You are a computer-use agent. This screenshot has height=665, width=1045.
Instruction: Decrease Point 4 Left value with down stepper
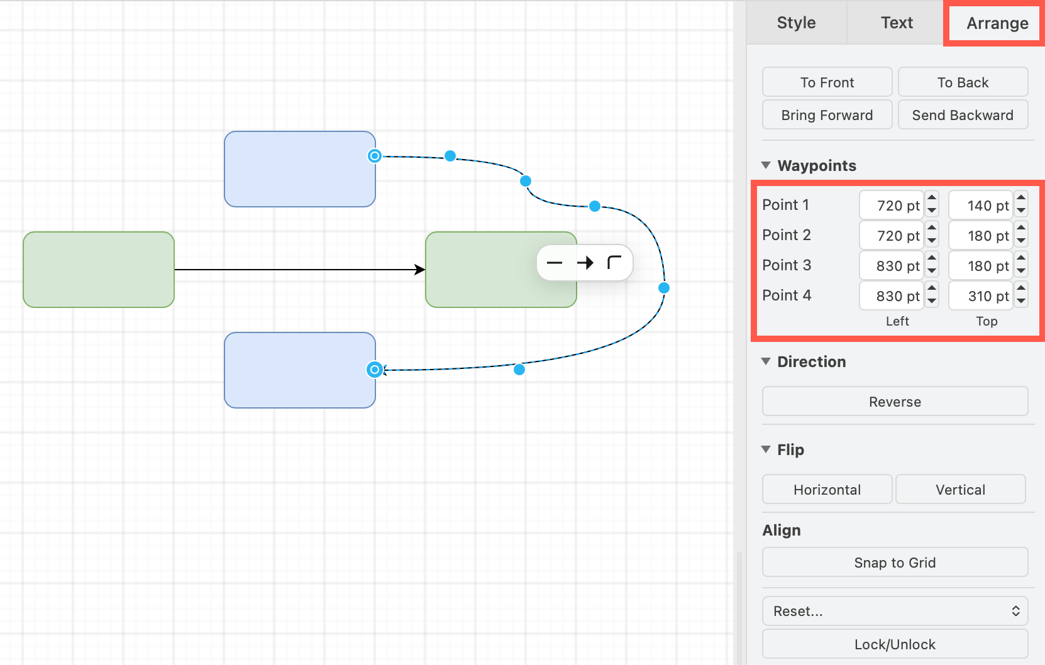tap(932, 302)
